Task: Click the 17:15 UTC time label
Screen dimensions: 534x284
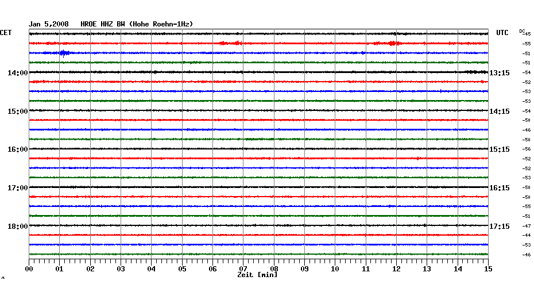Action: point(500,227)
